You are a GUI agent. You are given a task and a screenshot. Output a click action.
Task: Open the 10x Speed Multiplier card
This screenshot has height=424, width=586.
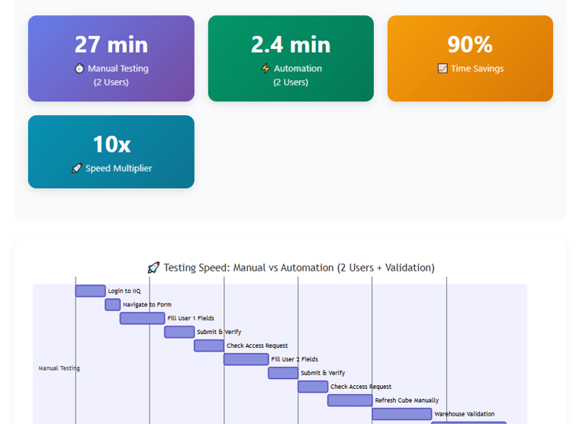111,152
